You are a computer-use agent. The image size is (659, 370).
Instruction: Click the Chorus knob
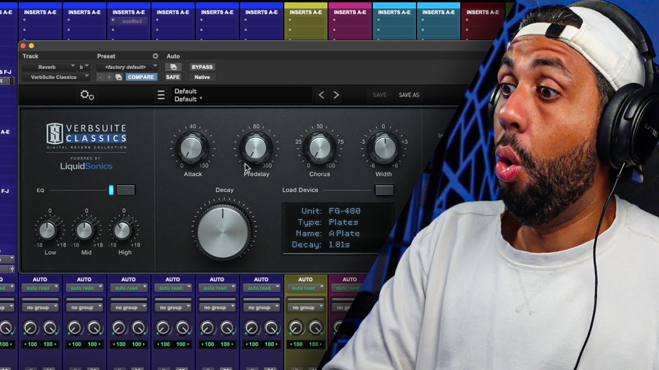[319, 147]
